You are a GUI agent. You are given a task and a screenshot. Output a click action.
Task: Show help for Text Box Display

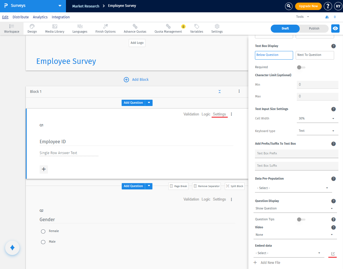(333, 46)
